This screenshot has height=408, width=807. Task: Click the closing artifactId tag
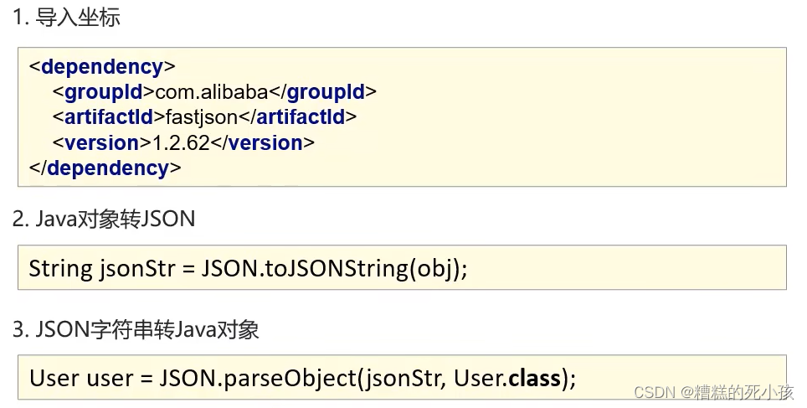pos(297,117)
